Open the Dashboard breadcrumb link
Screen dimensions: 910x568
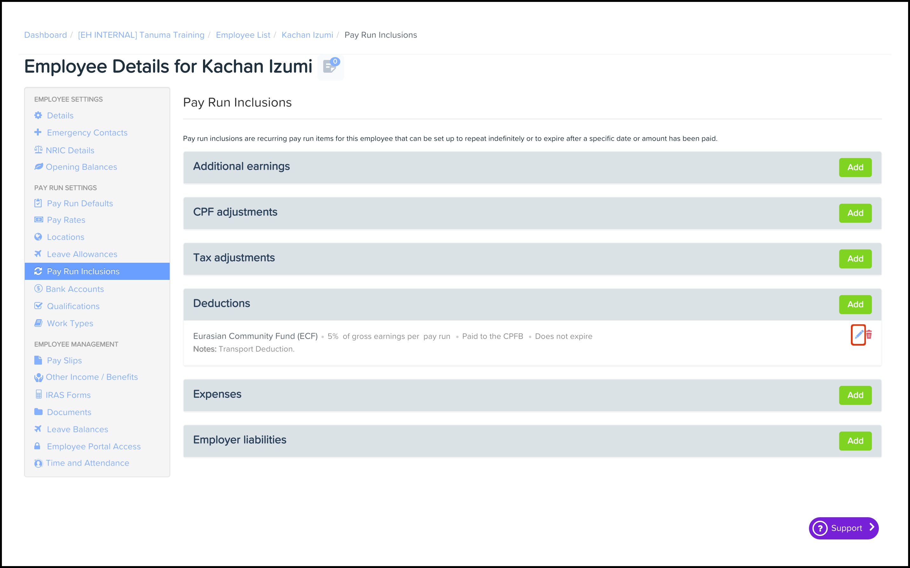45,35
